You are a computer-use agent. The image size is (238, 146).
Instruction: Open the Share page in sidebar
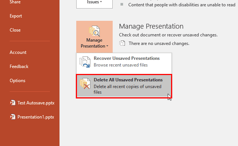[x=15, y=2]
